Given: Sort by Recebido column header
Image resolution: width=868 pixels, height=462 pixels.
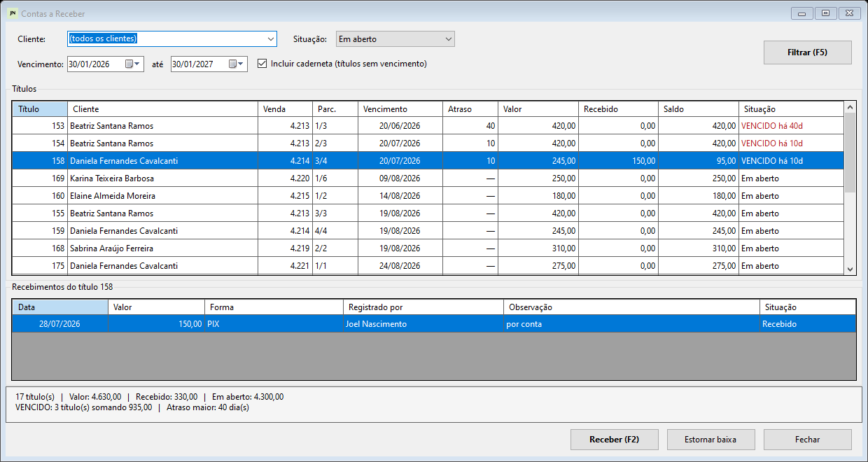Looking at the screenshot, I should (619, 109).
